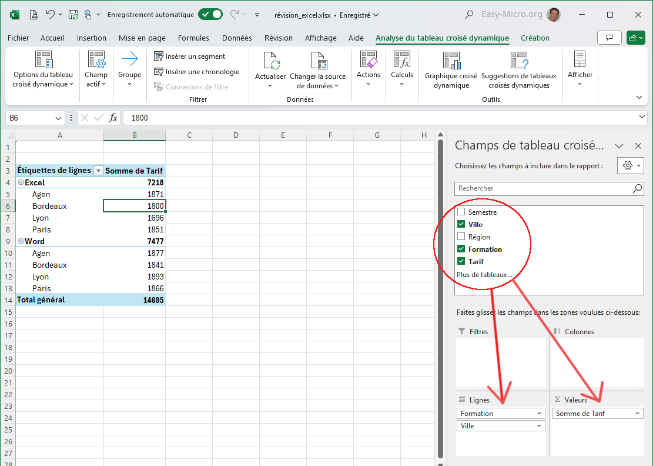Collapse the Excel group in the pivot table
The image size is (653, 466).
(21, 182)
